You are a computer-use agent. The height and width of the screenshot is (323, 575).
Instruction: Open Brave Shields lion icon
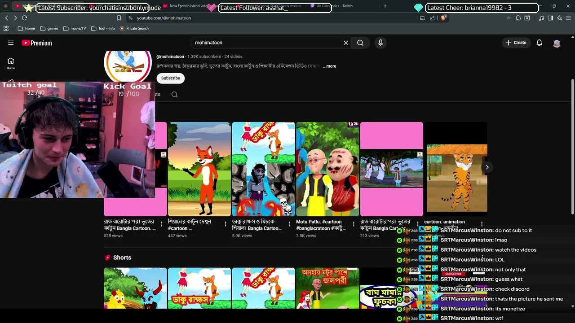coord(443,18)
